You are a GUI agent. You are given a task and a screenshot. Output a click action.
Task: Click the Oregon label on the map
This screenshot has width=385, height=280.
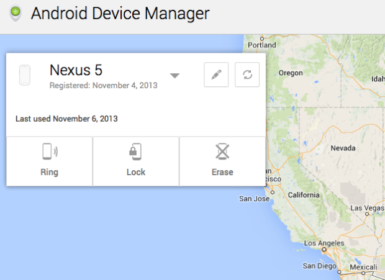pos(291,73)
